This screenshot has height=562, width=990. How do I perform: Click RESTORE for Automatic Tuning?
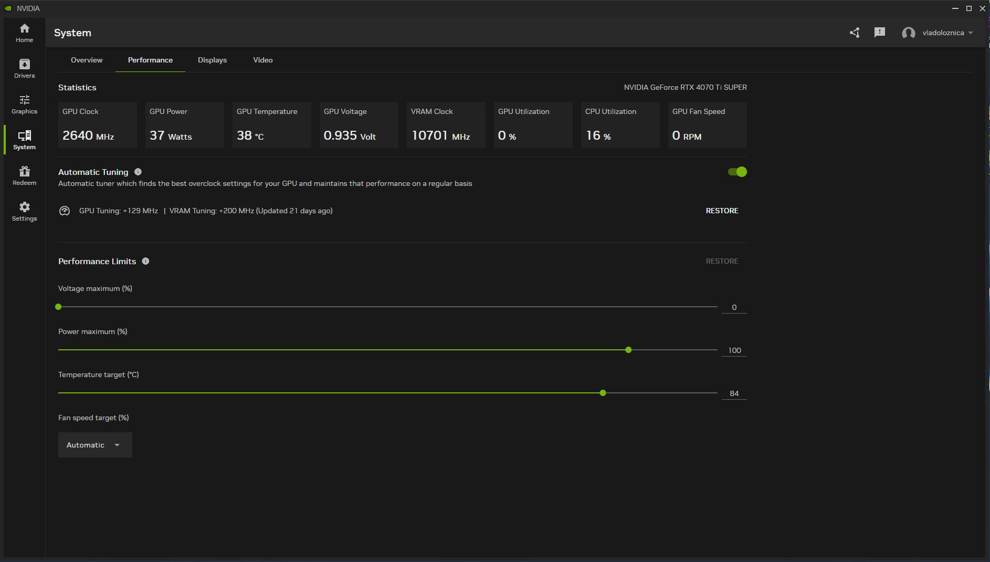point(722,211)
